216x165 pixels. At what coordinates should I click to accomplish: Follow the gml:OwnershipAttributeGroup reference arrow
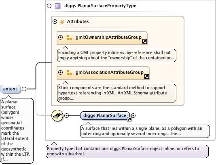pyautogui.click(x=144, y=41)
